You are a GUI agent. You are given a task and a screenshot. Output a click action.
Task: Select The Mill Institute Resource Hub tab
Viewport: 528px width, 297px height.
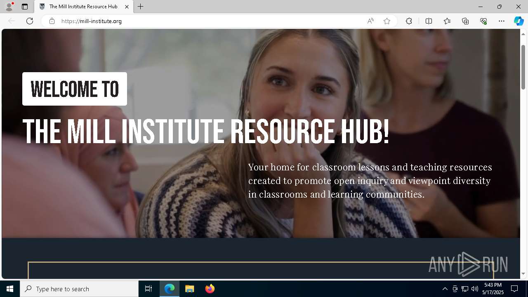point(84,7)
